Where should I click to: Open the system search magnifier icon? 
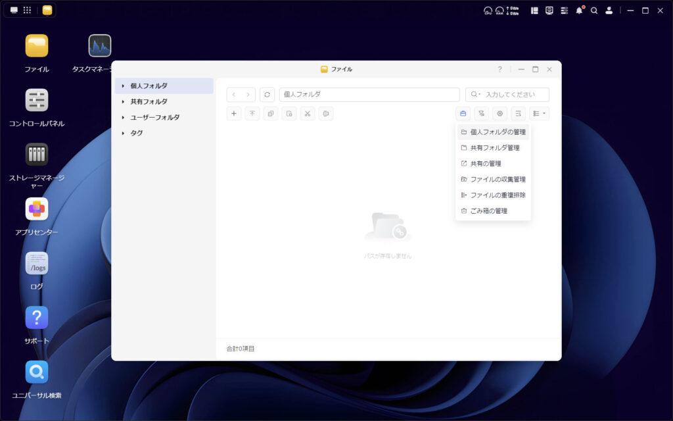click(x=594, y=11)
